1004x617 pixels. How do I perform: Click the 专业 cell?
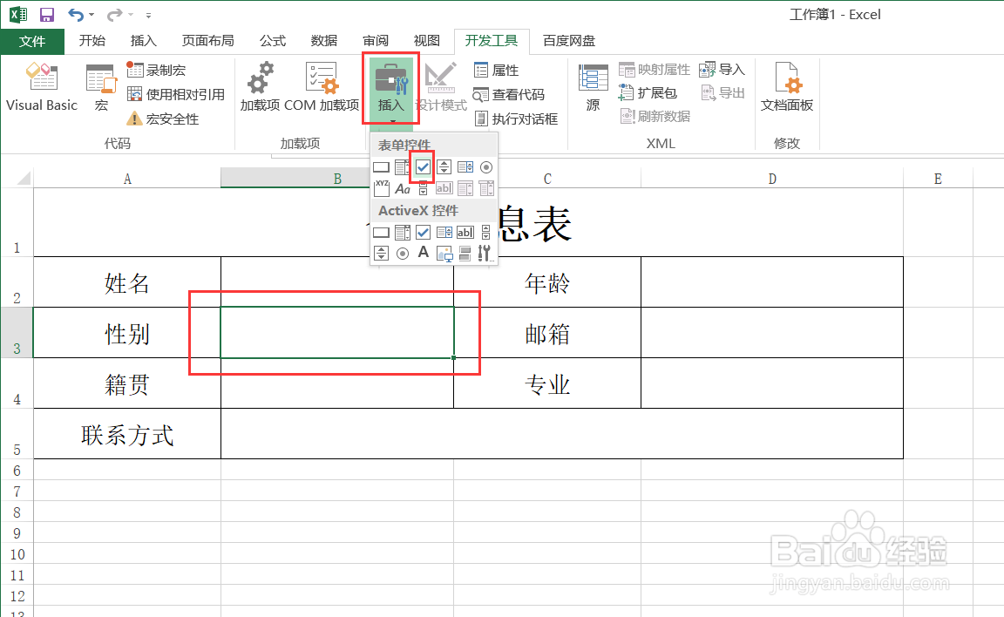546,383
